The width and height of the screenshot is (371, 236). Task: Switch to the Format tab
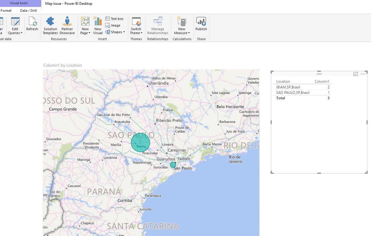pos(6,11)
